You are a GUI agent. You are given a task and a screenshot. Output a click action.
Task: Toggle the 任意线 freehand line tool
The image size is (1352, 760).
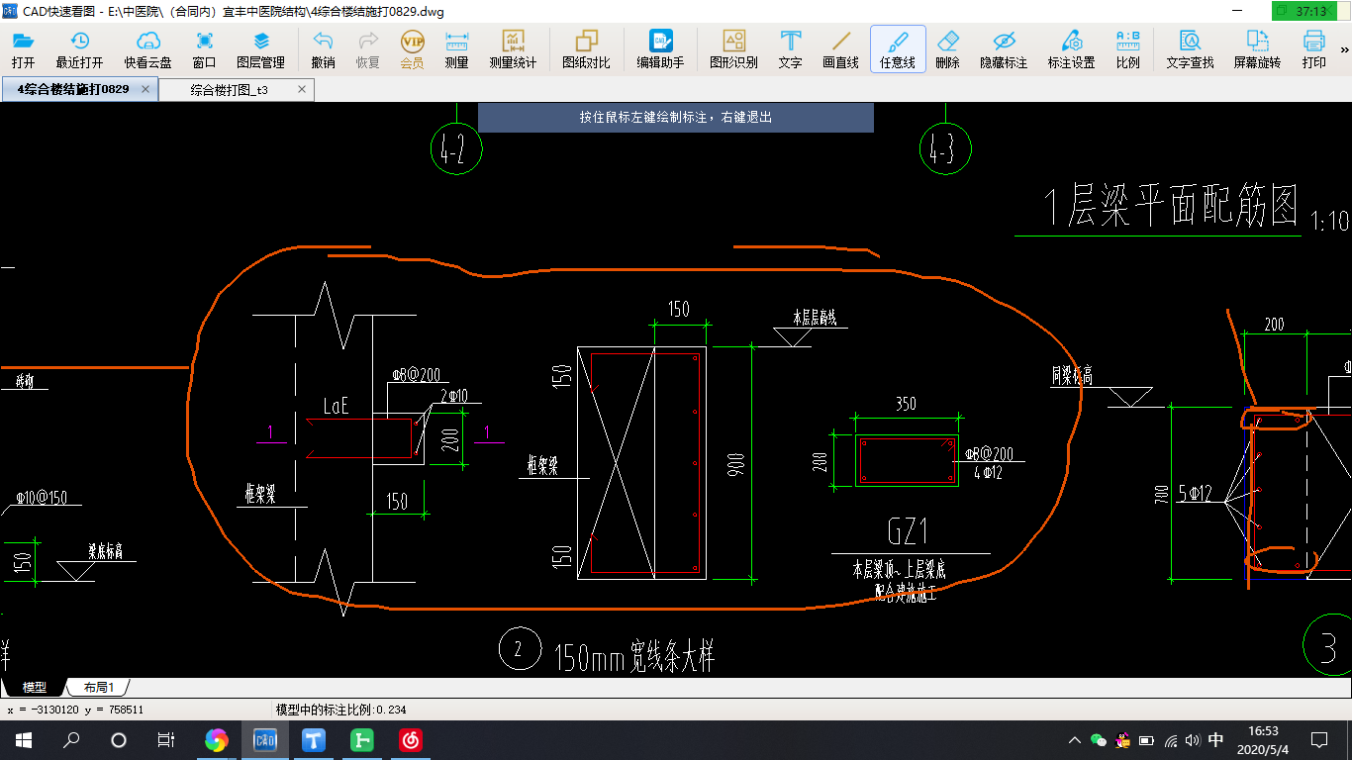click(898, 49)
